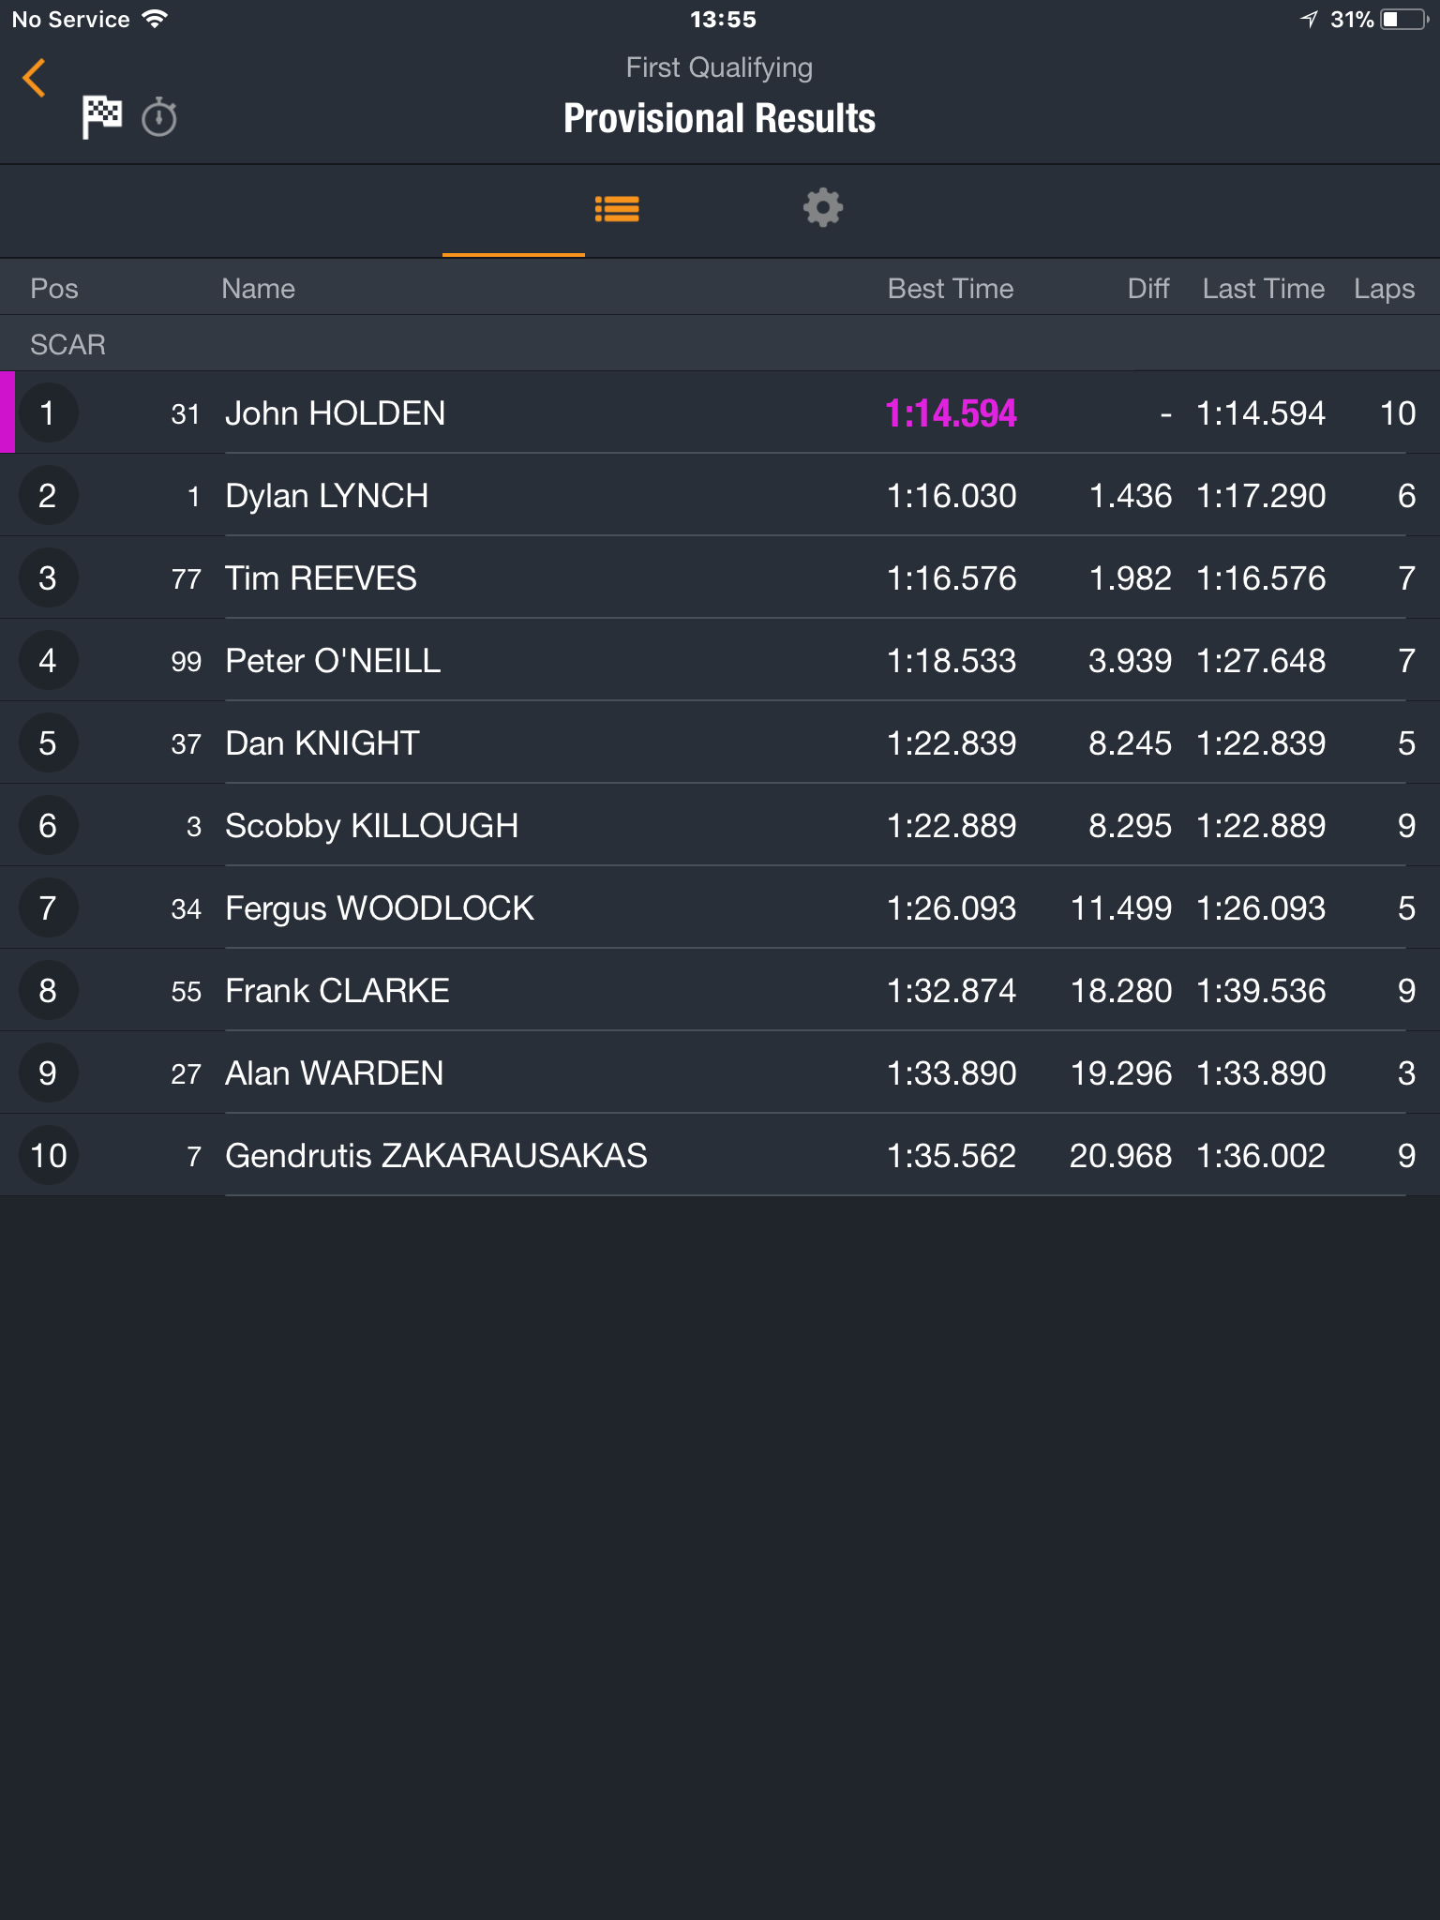Tap the magenta 1:14.594 best time
The image size is (1440, 1920).
pos(951,413)
